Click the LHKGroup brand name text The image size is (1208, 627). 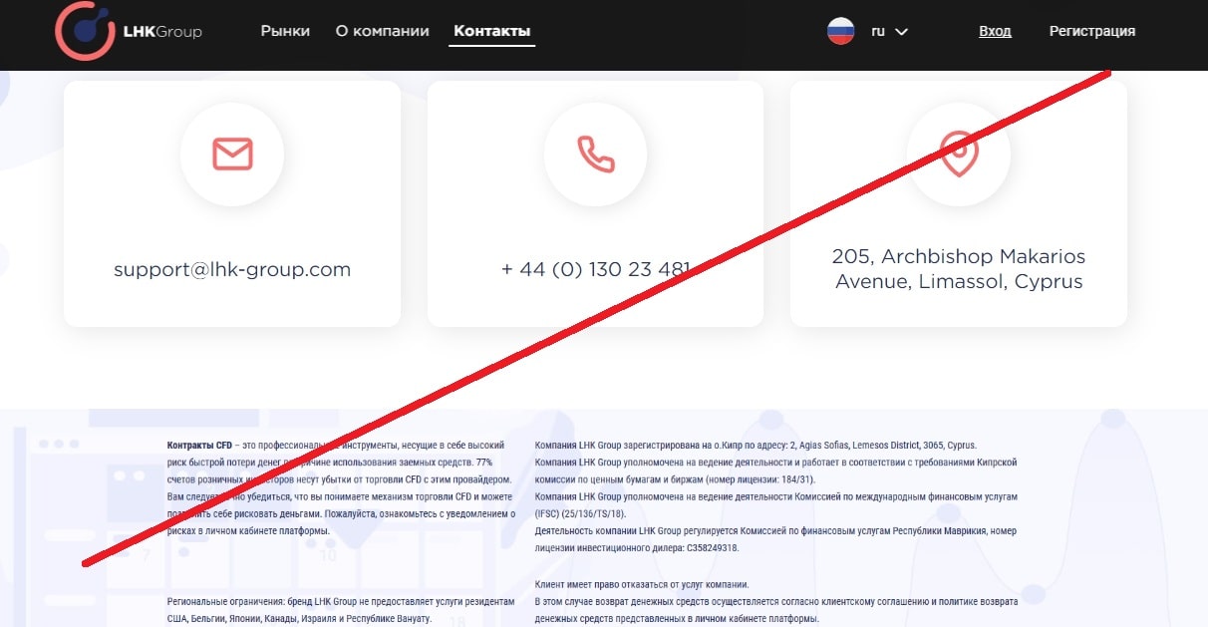coord(161,32)
